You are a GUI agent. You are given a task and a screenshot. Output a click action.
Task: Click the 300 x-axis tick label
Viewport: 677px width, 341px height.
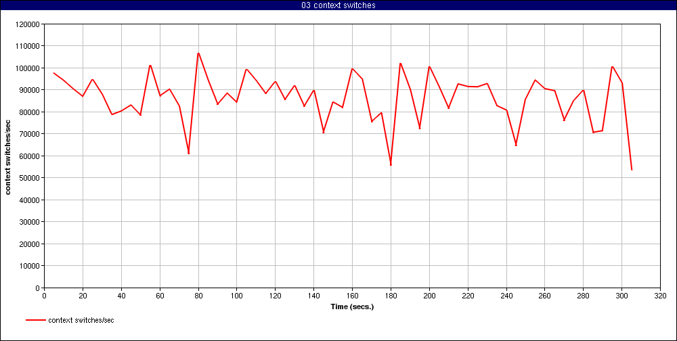tap(621, 295)
